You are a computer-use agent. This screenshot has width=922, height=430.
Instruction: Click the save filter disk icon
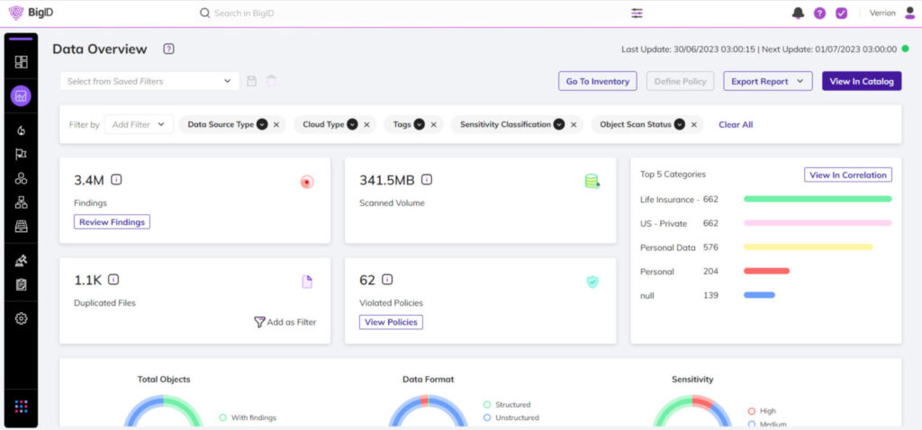point(252,81)
